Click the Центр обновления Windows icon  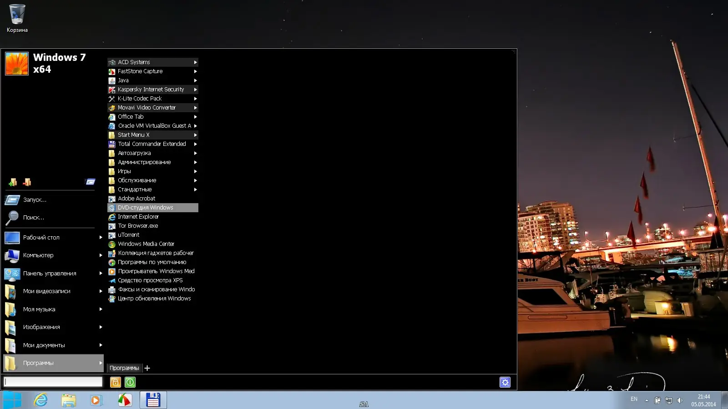pos(112,299)
